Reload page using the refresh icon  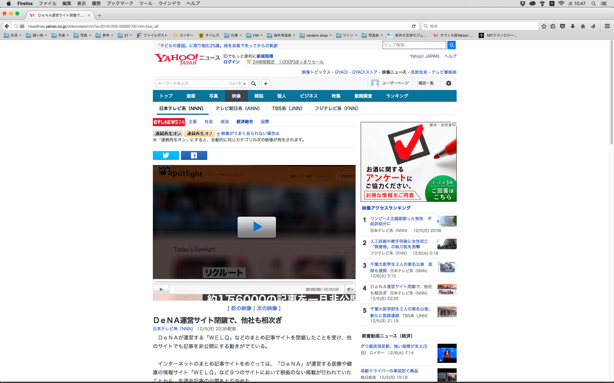pos(413,26)
